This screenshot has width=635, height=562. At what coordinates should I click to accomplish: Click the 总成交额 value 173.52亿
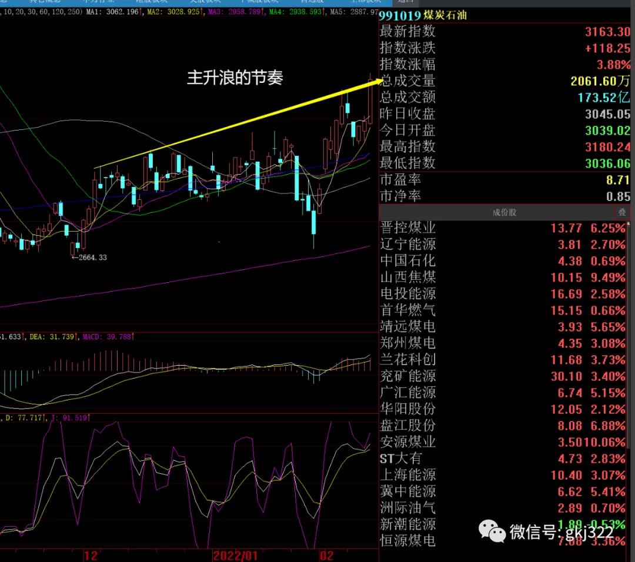click(604, 98)
